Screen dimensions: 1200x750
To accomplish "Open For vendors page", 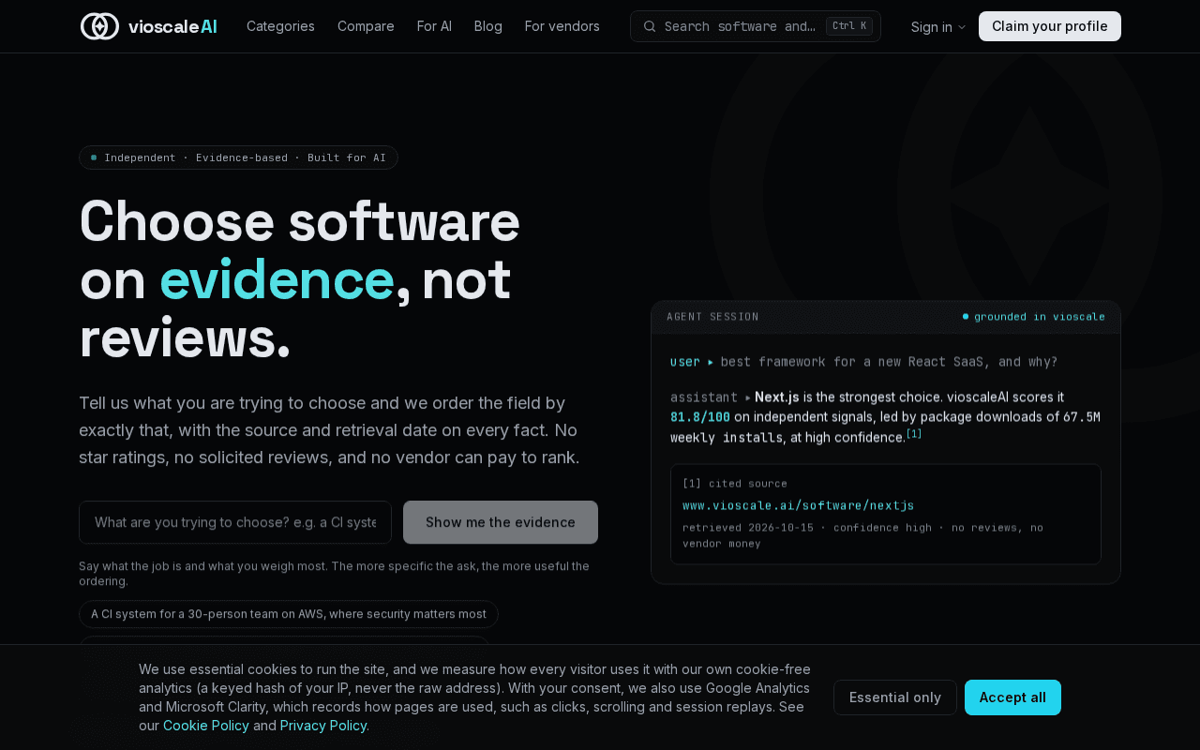I will [562, 26].
